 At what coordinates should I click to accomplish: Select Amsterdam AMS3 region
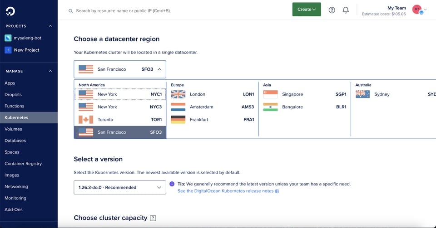tap(213, 107)
